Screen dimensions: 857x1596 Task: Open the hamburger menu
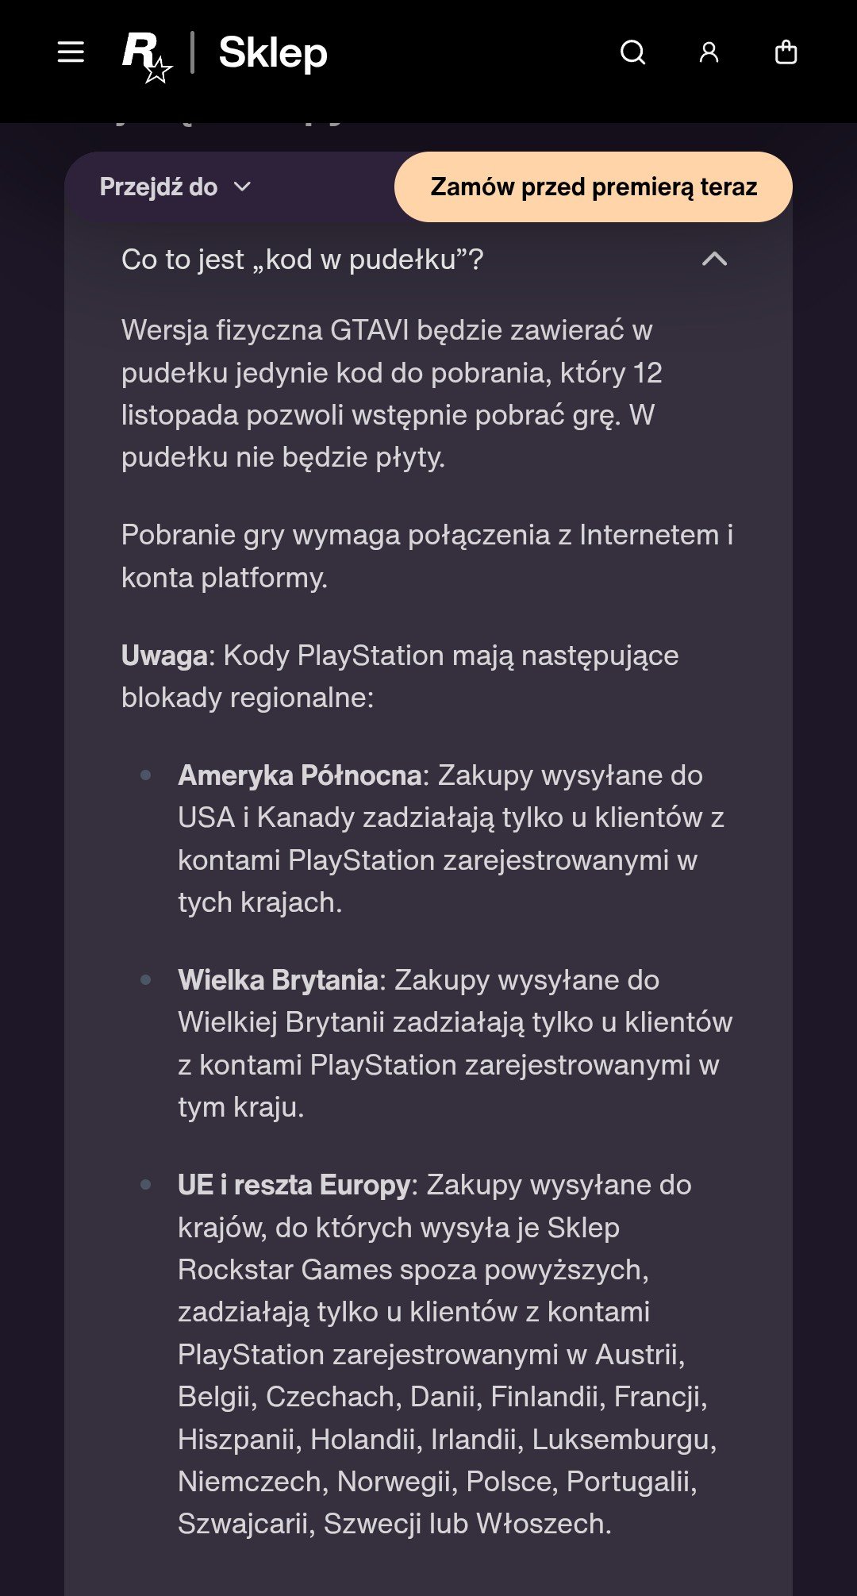pyautogui.click(x=71, y=52)
